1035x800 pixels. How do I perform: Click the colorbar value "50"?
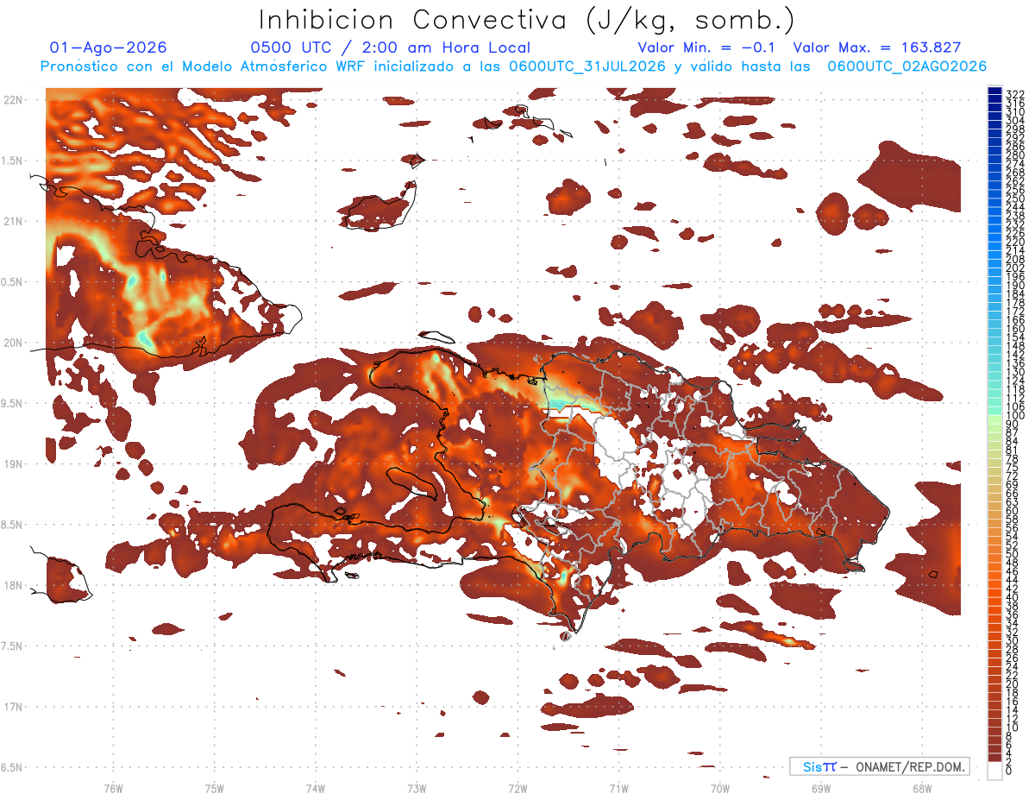pyautogui.click(x=1013, y=554)
